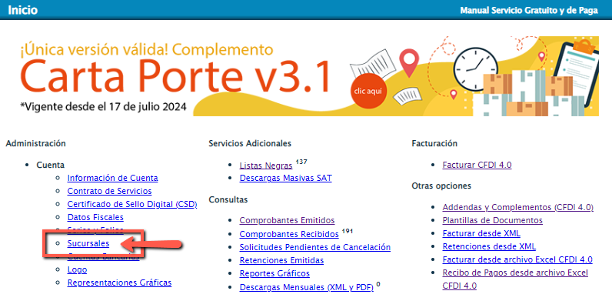The width and height of the screenshot is (612, 301).
Task: Click the Cuenta list item
Action: pyautogui.click(x=50, y=166)
